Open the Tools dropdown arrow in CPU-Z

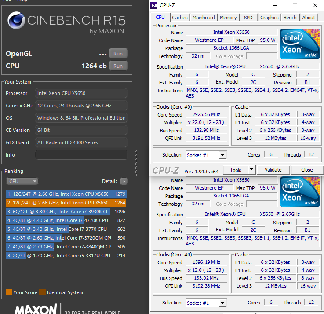point(251,170)
